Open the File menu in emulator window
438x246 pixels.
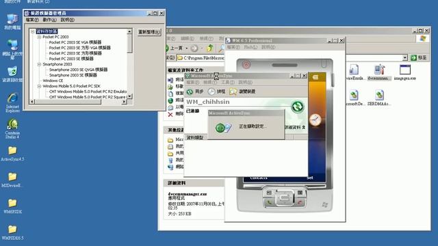(x=233, y=47)
